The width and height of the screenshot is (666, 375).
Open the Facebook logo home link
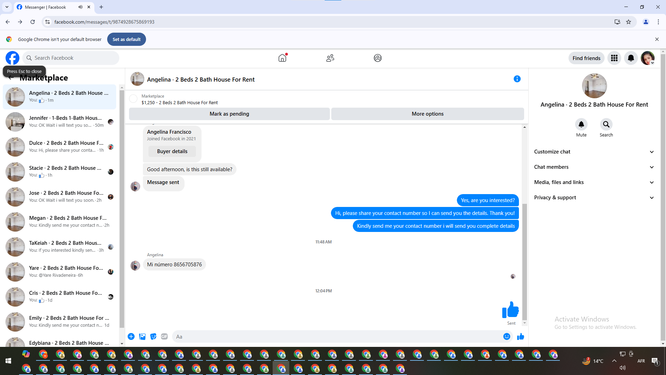click(x=12, y=58)
